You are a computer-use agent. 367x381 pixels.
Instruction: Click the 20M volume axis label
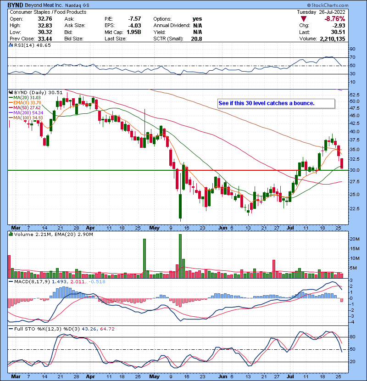[355, 239]
